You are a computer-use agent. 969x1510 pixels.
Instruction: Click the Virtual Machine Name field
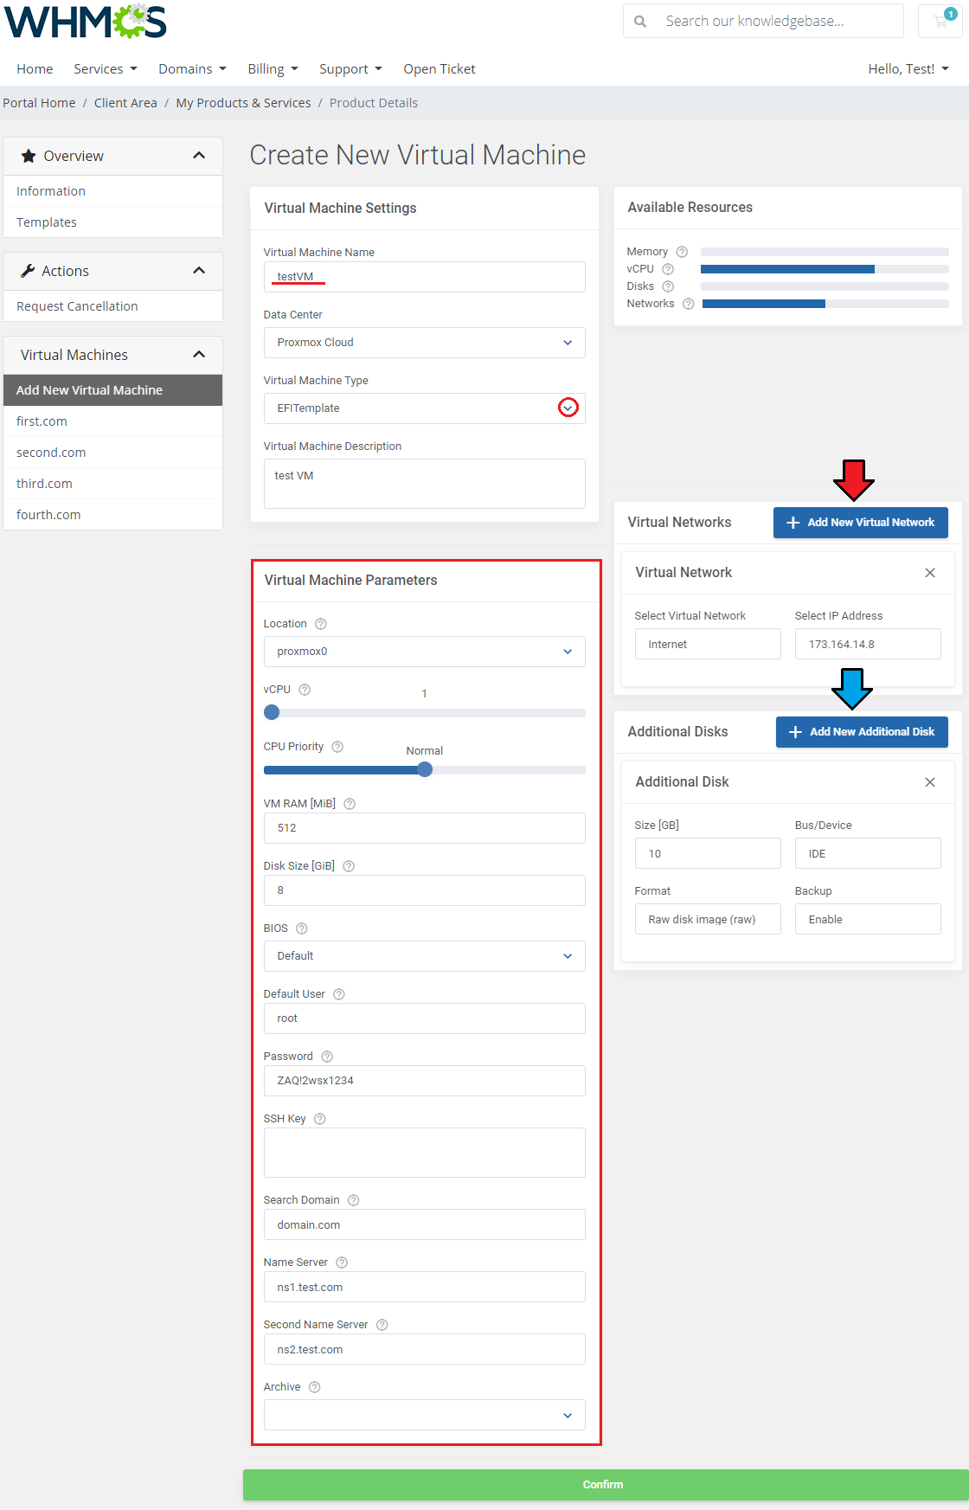424,277
